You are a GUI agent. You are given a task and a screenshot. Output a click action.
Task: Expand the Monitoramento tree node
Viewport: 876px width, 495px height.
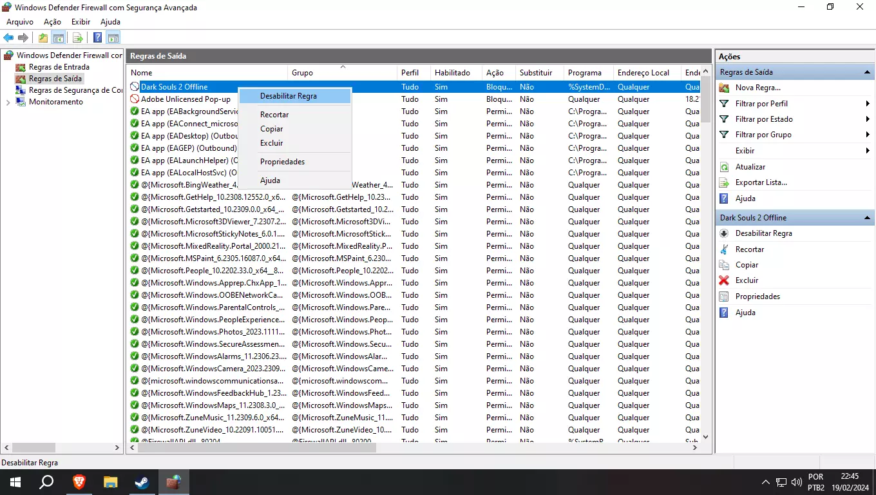point(8,102)
